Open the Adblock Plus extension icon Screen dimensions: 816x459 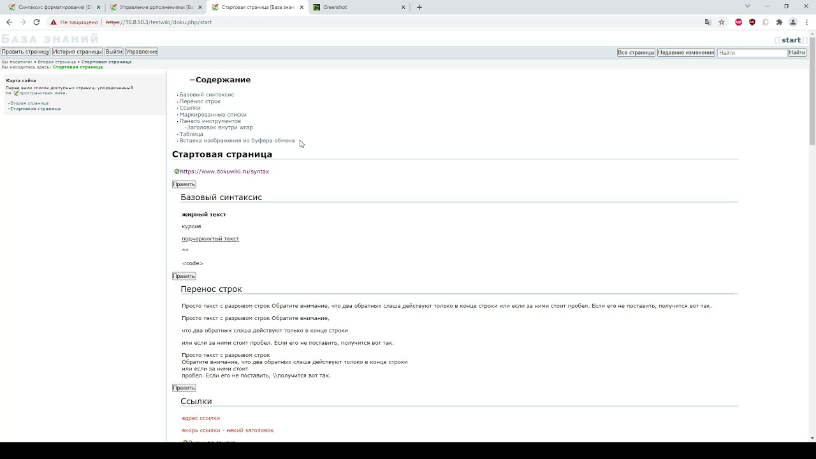click(x=739, y=22)
